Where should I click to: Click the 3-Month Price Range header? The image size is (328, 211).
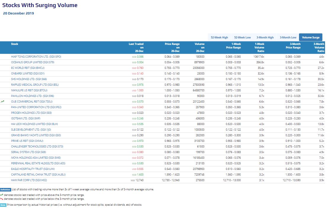(x=293, y=46)
